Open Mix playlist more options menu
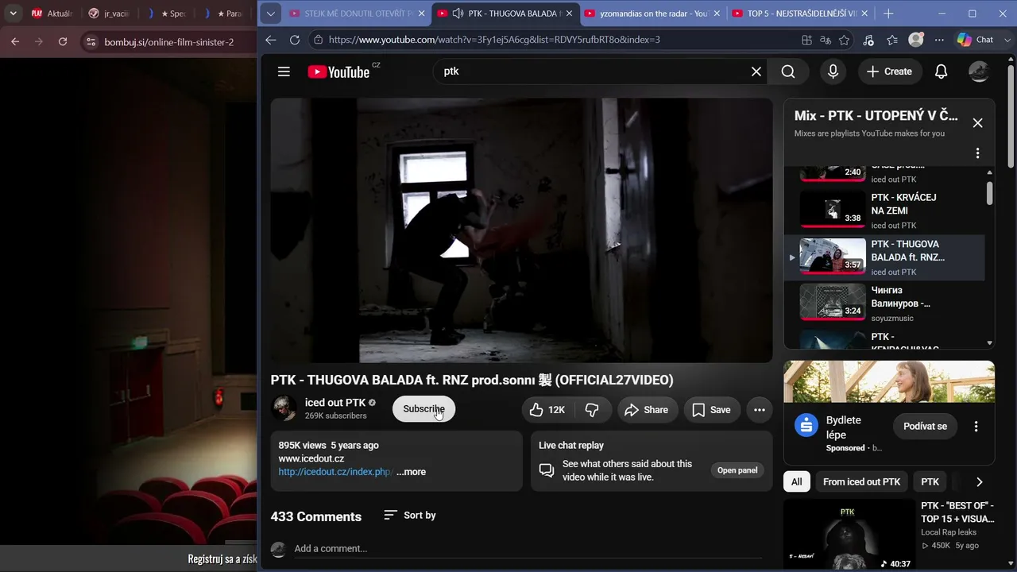1017x572 pixels. pos(977,153)
